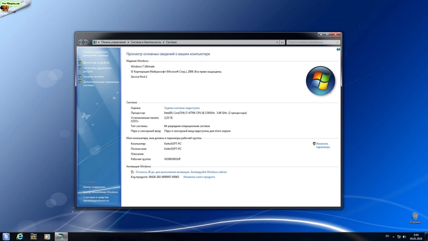Click Оценка системы недоступна link
The width and height of the screenshot is (428, 241).
(x=182, y=108)
